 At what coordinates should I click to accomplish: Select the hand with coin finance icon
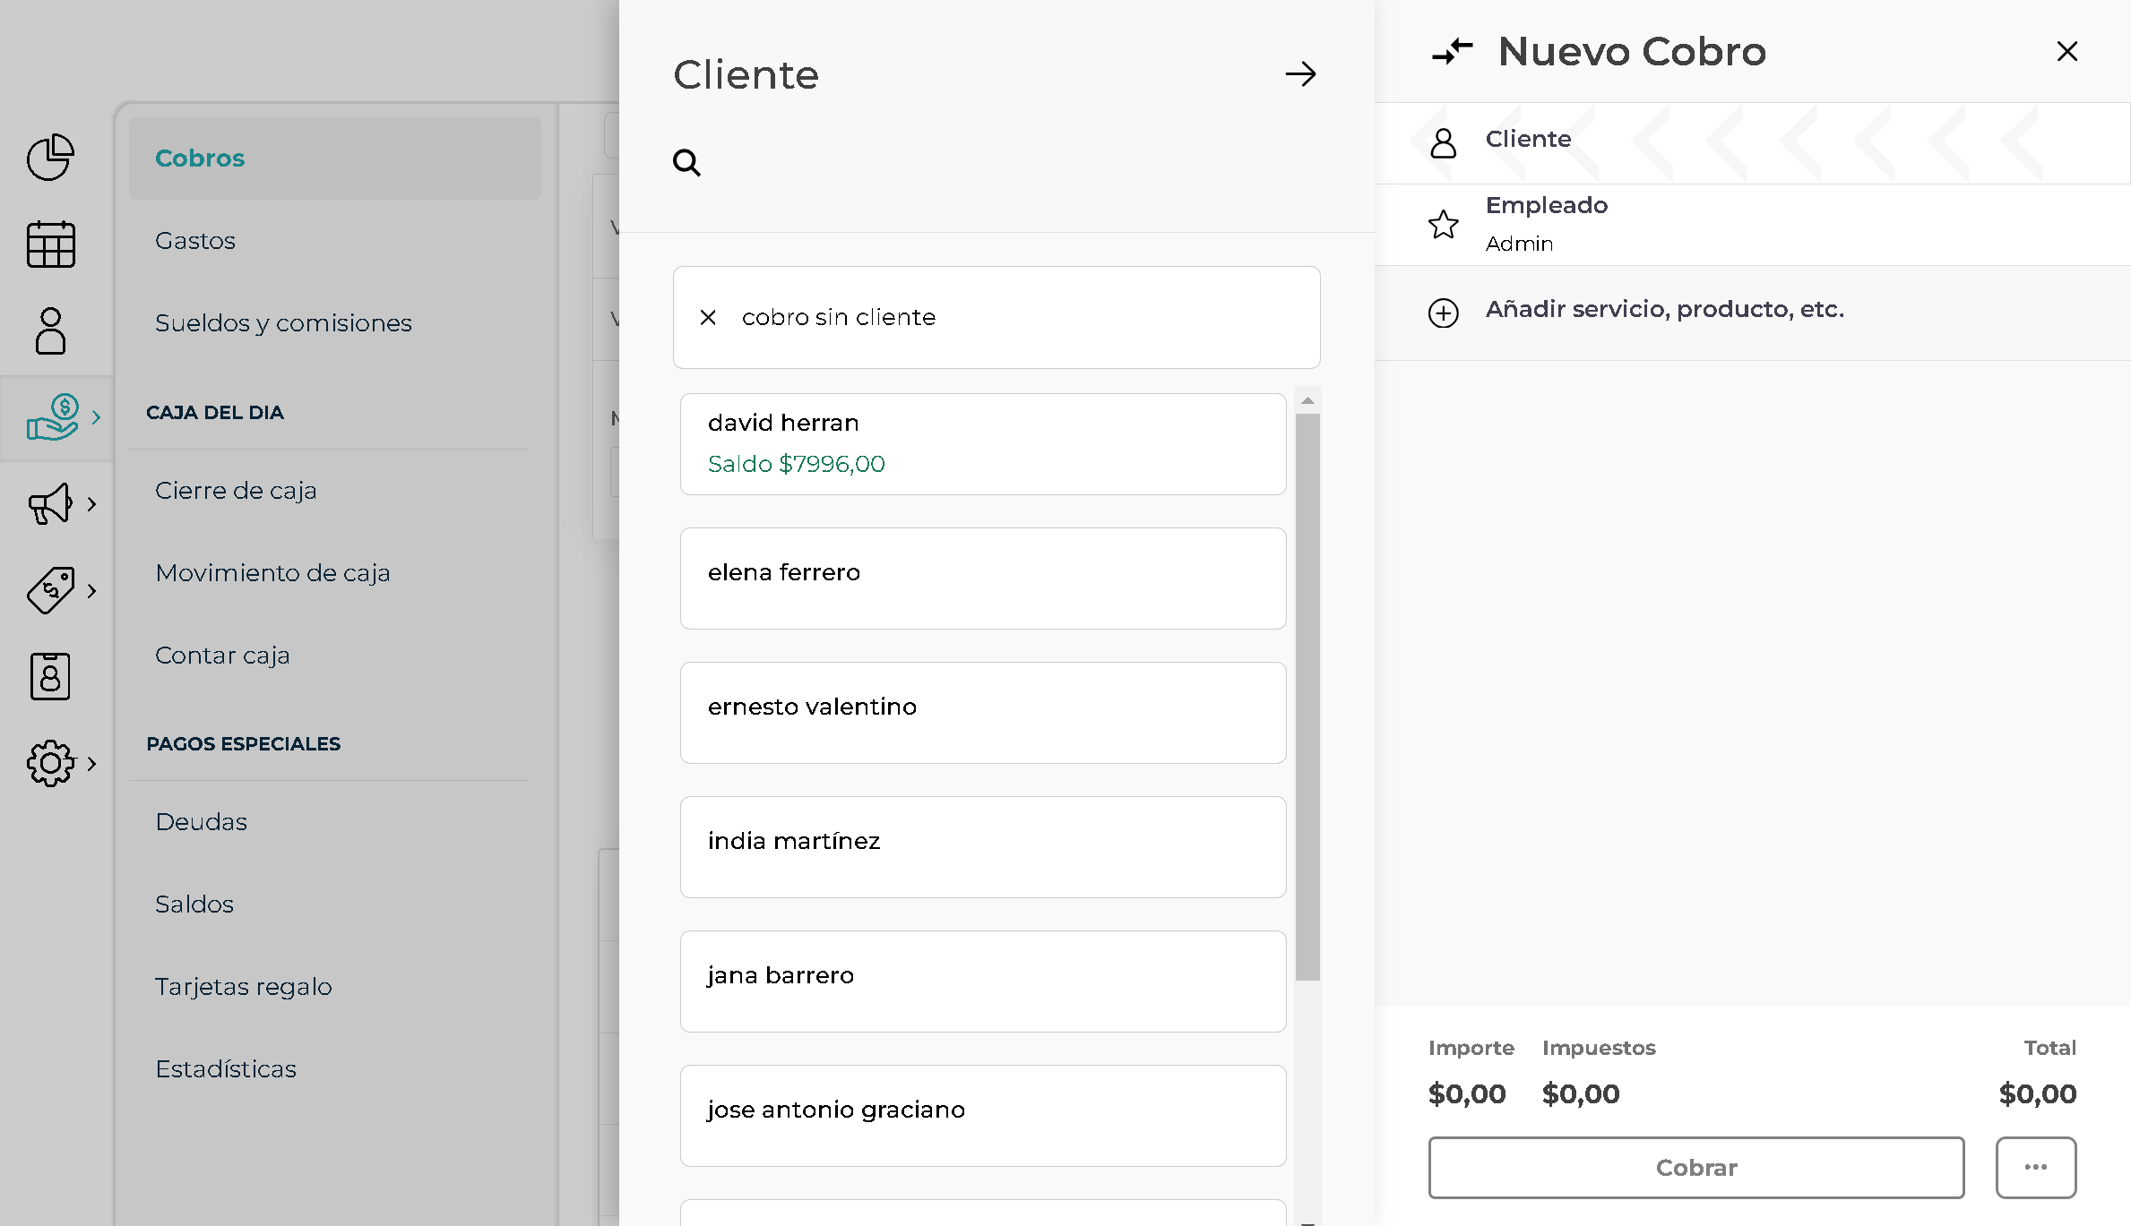52,417
